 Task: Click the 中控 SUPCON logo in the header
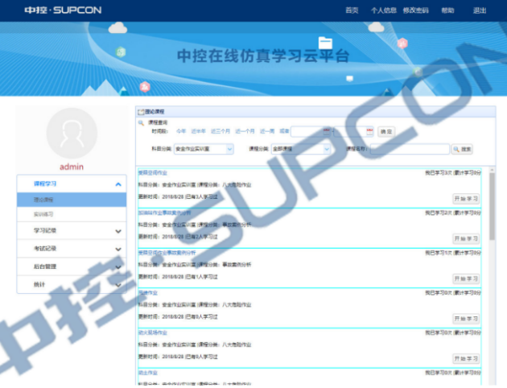tap(63, 10)
